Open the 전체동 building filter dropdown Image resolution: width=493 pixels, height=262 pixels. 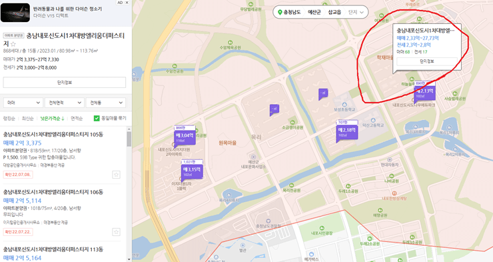click(106, 103)
